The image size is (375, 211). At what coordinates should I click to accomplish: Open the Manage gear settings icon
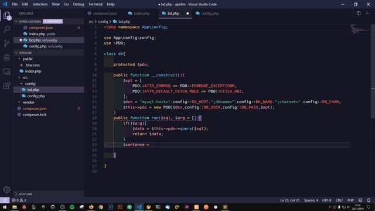6,189
